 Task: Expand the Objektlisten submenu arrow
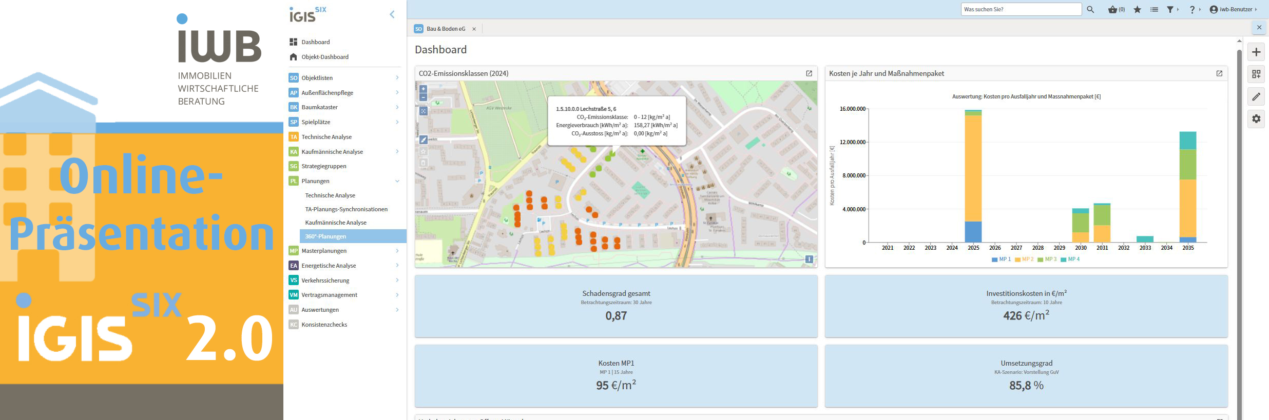tap(397, 77)
